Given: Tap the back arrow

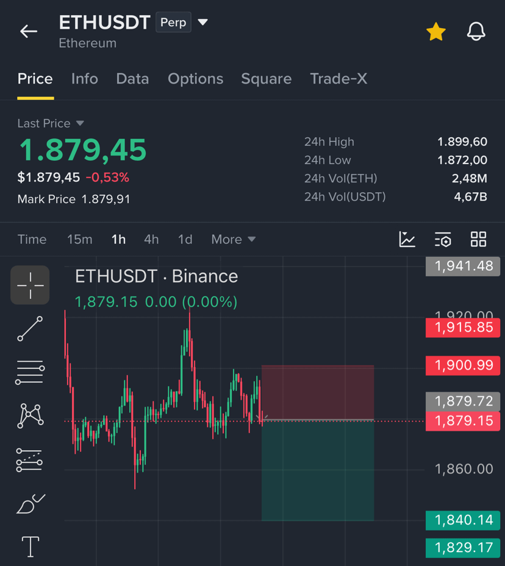Looking at the screenshot, I should point(29,31).
